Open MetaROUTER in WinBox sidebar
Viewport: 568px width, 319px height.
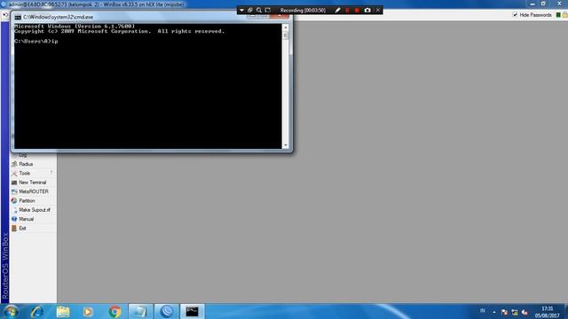pyautogui.click(x=33, y=191)
